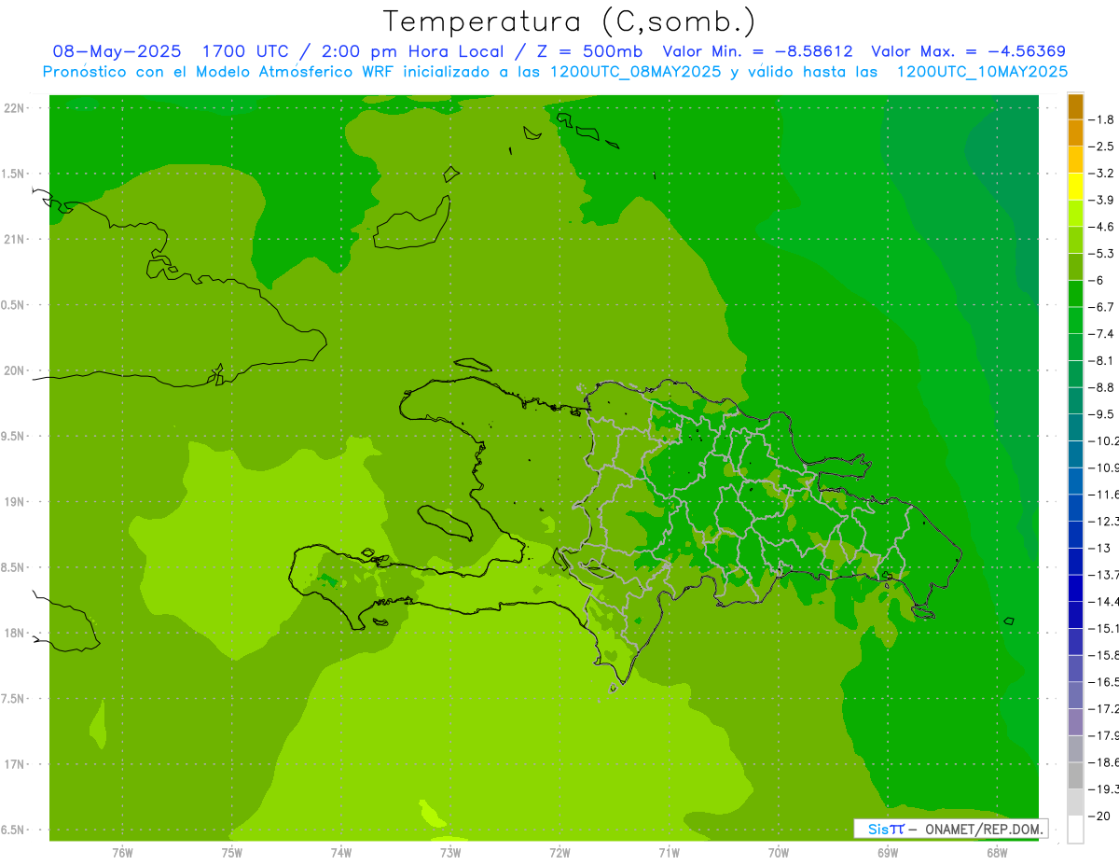Pick the dark orange swatch above -1.8
This screenshot has height=865, width=1119.
[x=1075, y=106]
